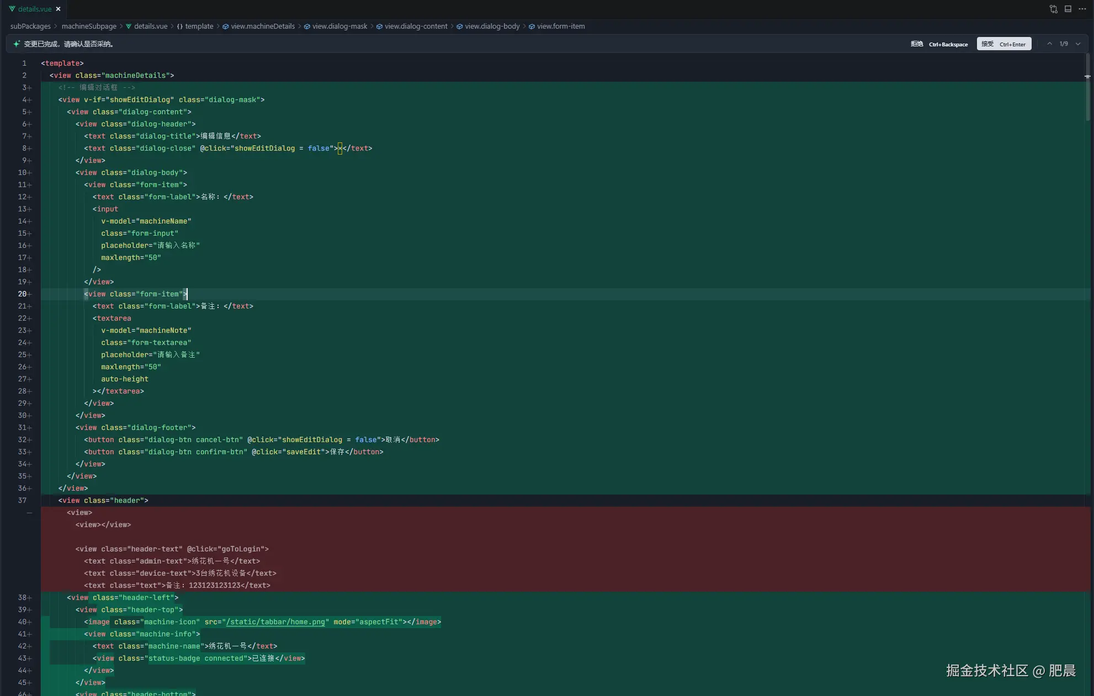Screen dimensions: 1094x696
Task: Reject the changes with the 拒绝 button
Action: tap(917, 44)
